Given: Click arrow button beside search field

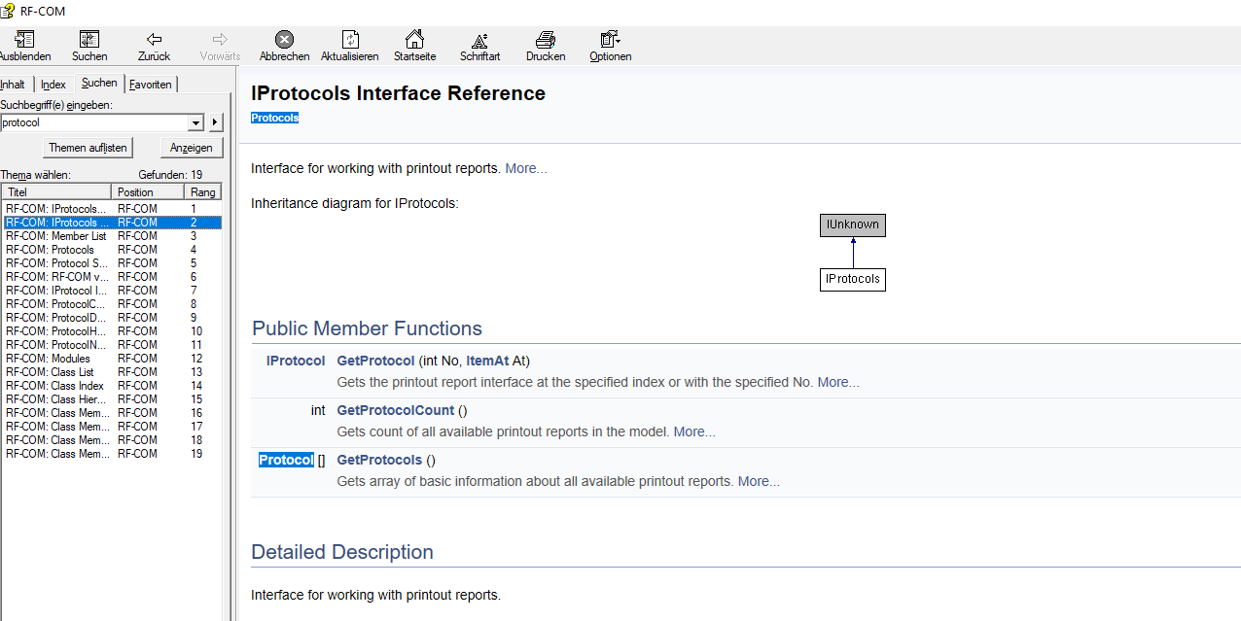Looking at the screenshot, I should [216, 123].
